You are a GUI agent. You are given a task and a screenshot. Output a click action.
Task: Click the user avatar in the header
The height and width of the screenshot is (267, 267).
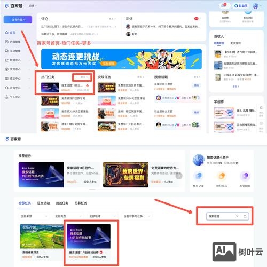click(255, 6)
